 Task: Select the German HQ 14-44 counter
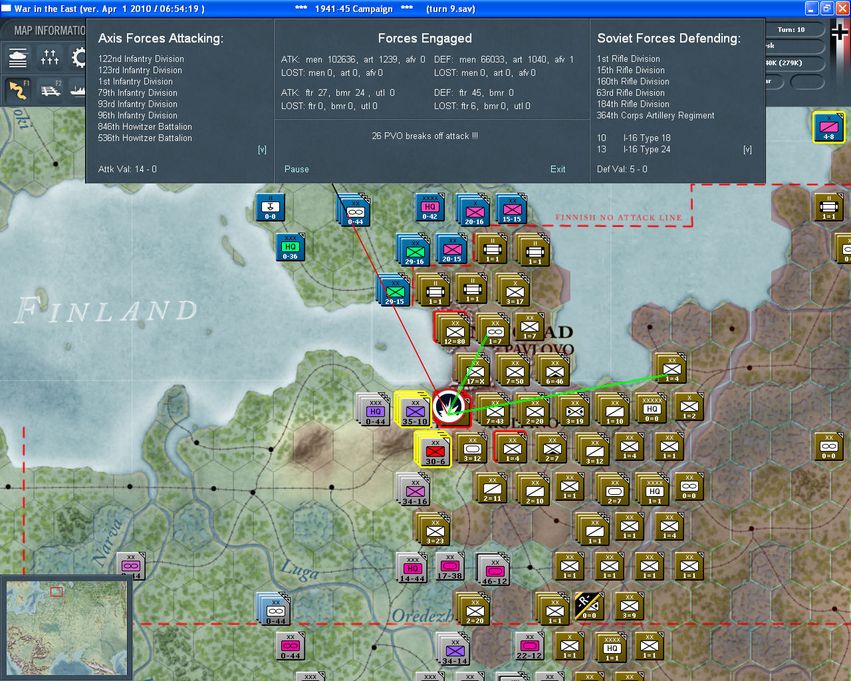tap(413, 569)
